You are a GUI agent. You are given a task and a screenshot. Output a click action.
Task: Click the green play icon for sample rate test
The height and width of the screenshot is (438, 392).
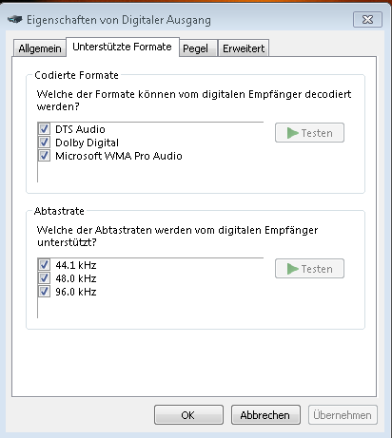292,269
